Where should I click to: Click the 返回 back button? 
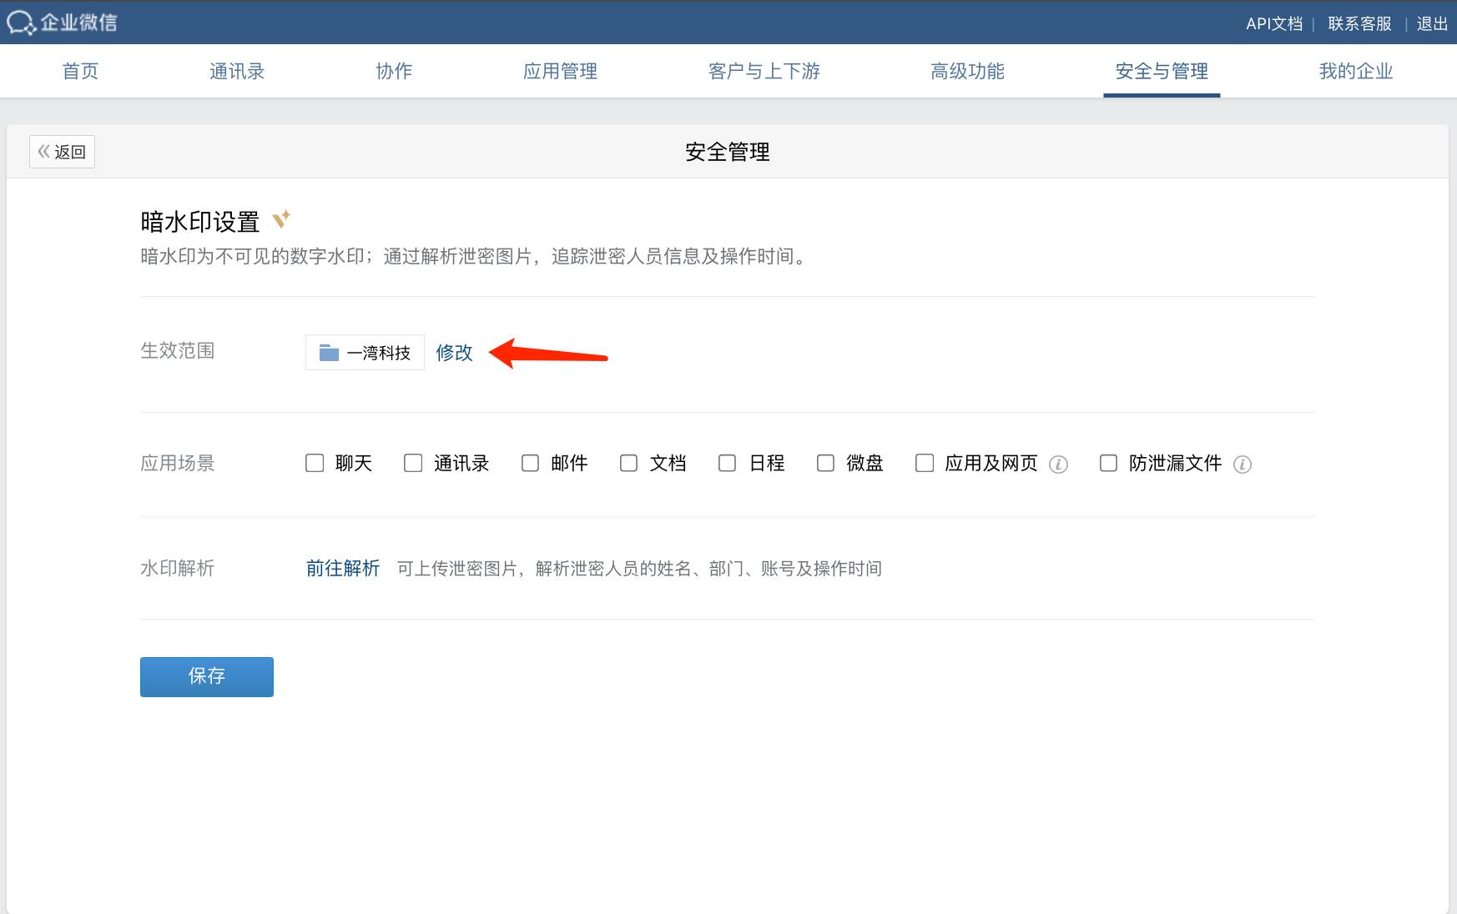62,152
